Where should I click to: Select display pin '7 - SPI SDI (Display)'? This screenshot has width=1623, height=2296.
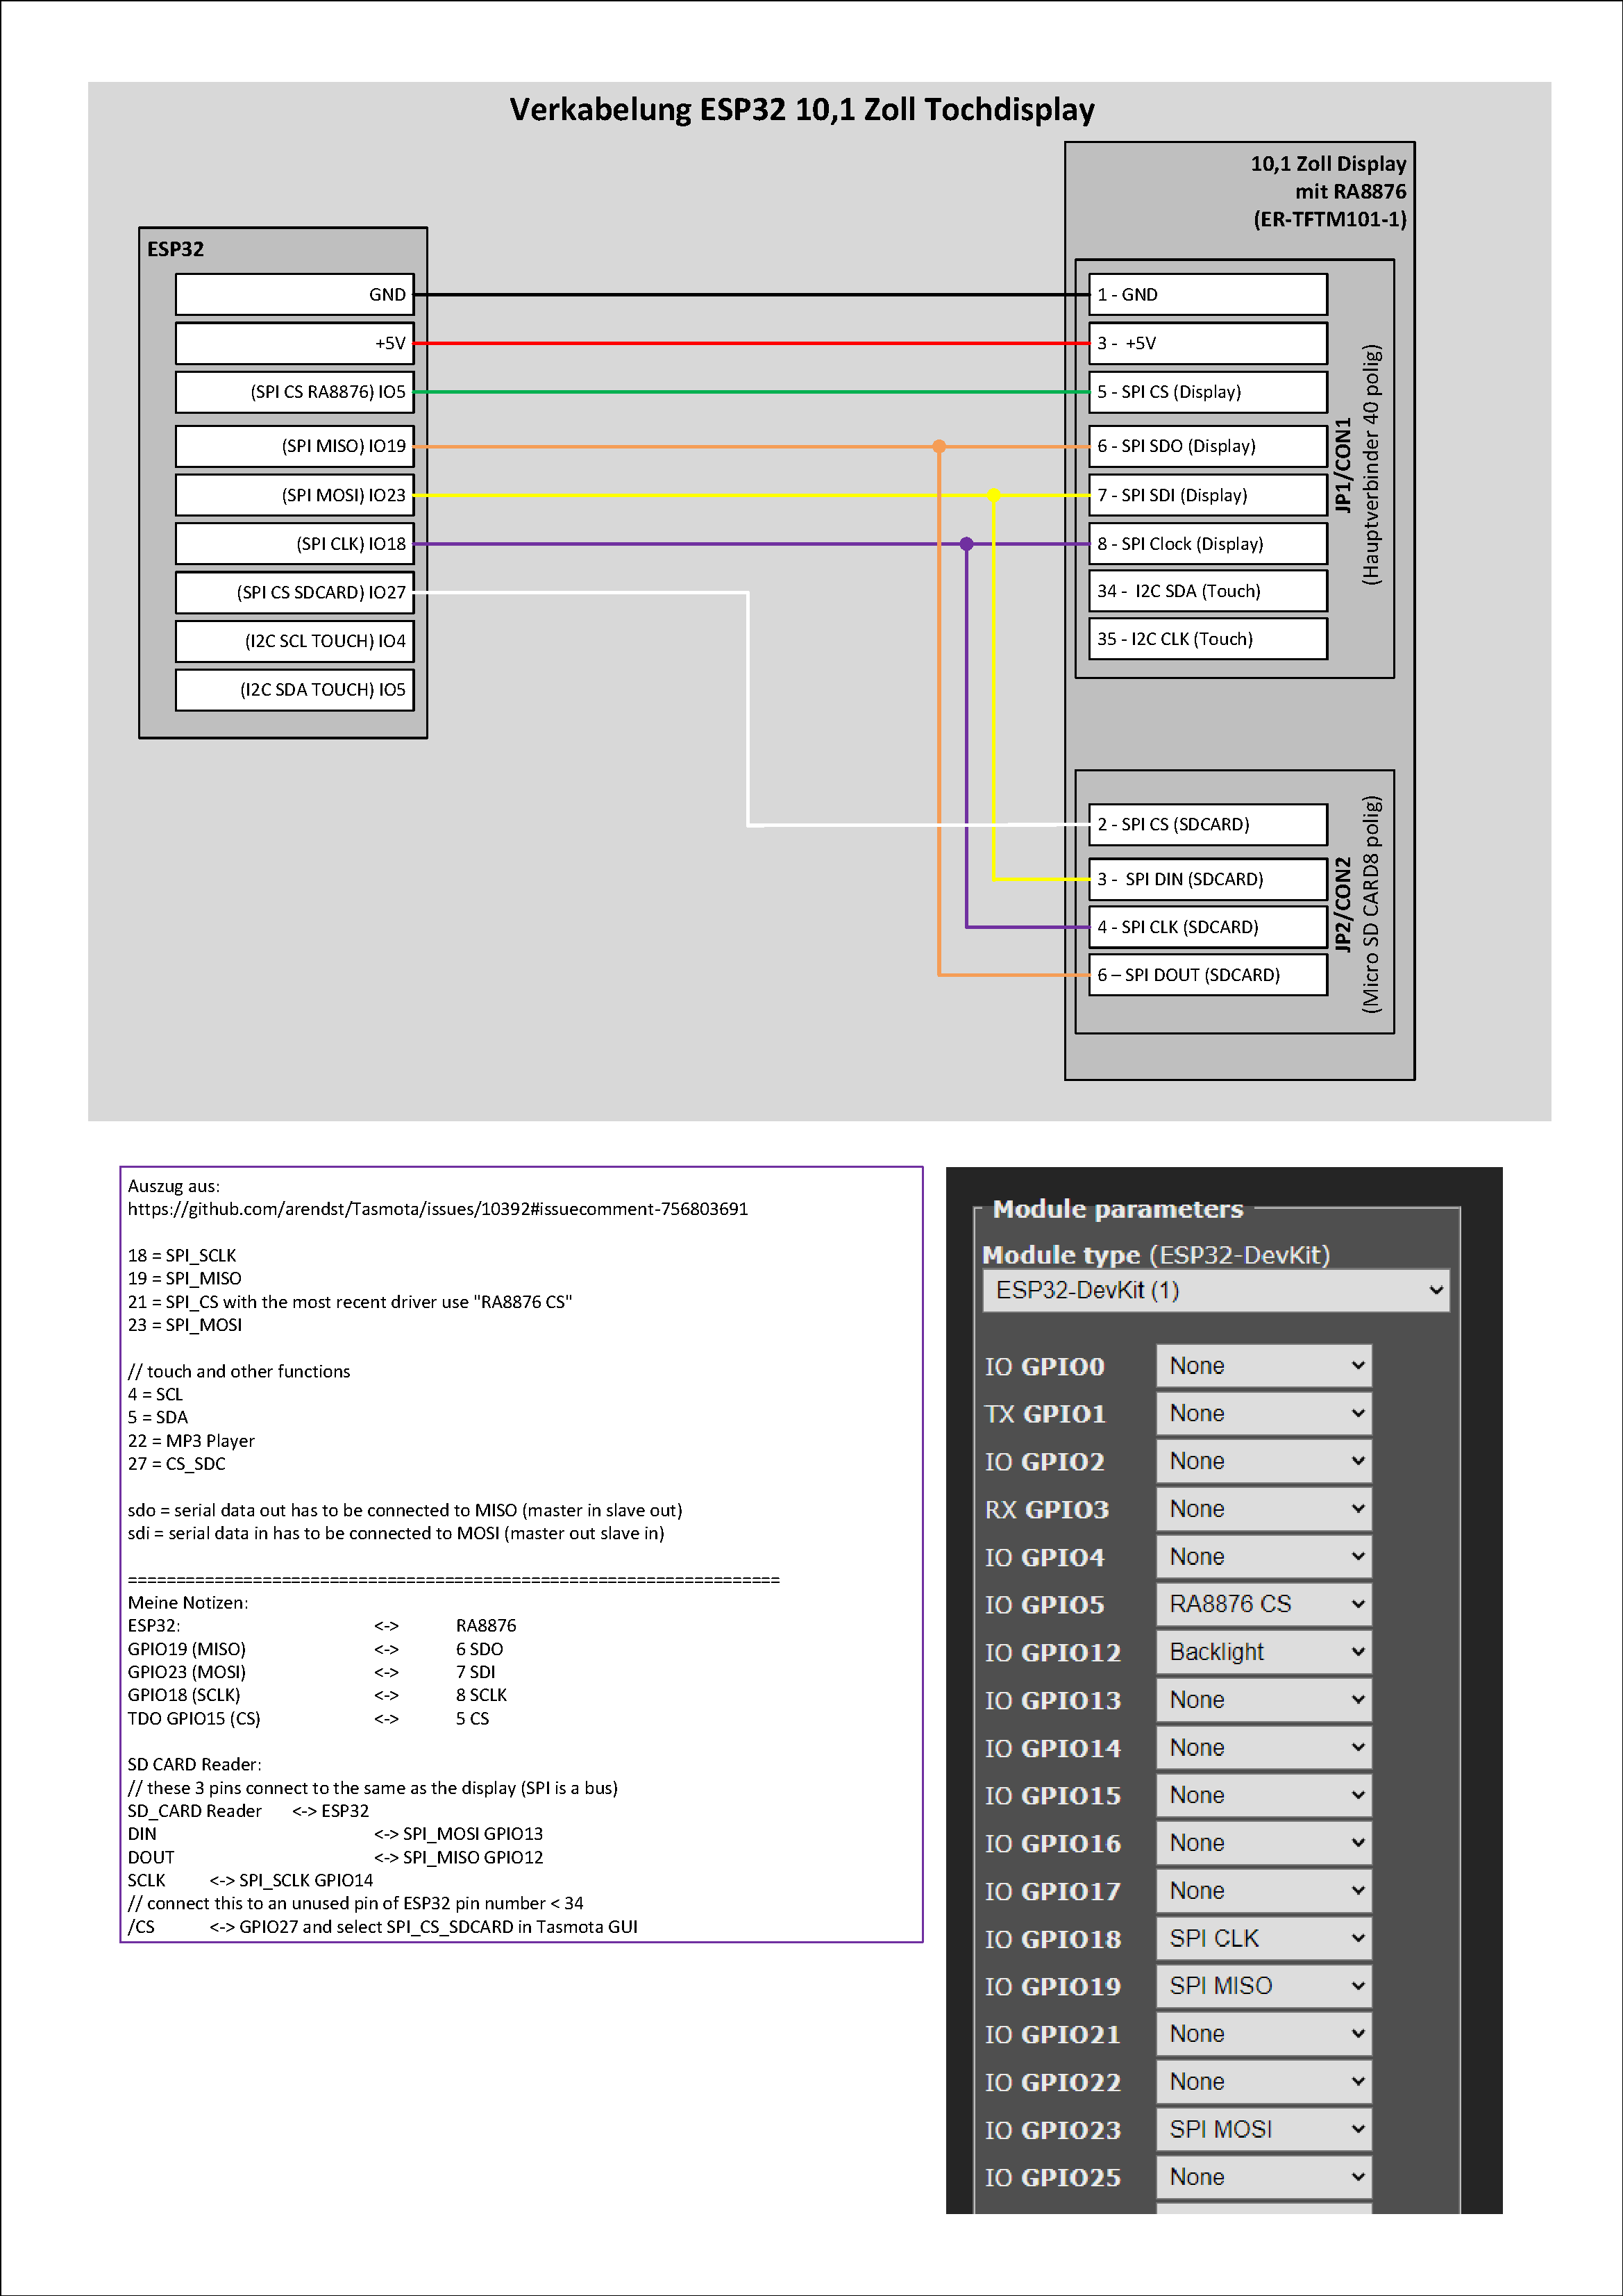click(1208, 495)
